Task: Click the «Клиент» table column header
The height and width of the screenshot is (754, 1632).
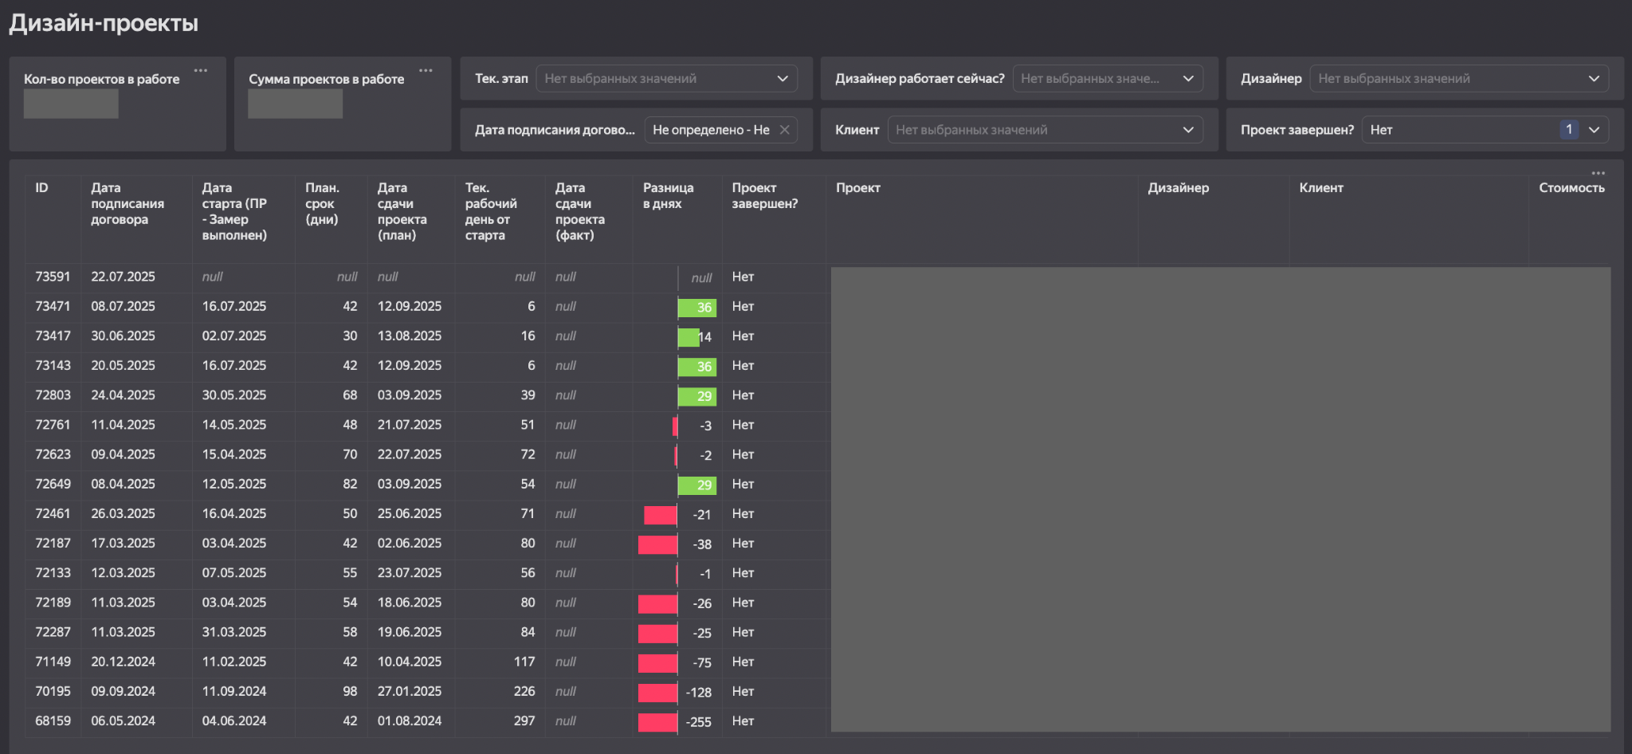Action: click(1321, 188)
